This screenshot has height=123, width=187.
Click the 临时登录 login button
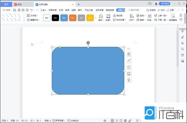pos(164,3)
